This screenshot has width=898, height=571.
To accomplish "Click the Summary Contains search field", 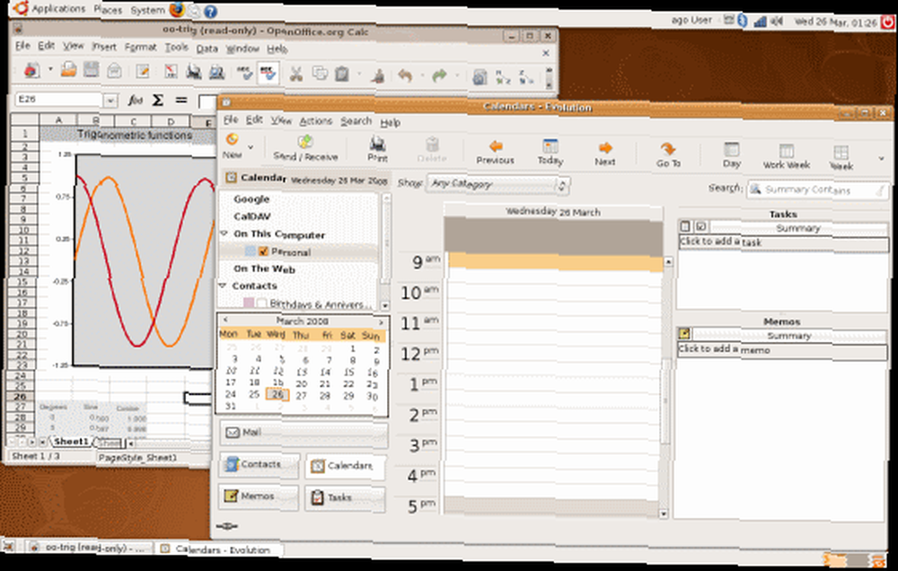I will pos(818,190).
